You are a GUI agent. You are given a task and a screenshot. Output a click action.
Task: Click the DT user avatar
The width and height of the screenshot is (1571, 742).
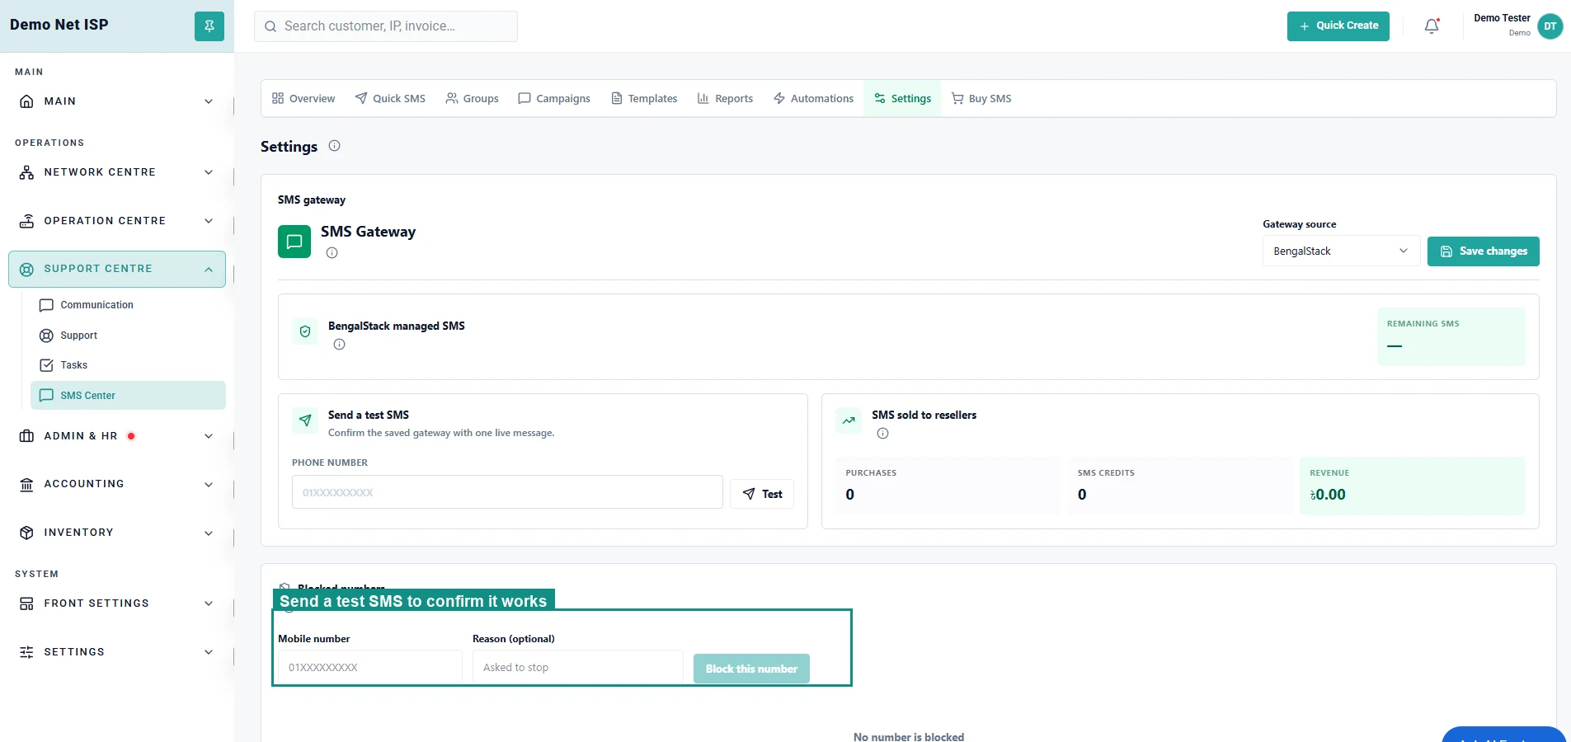pos(1550,26)
